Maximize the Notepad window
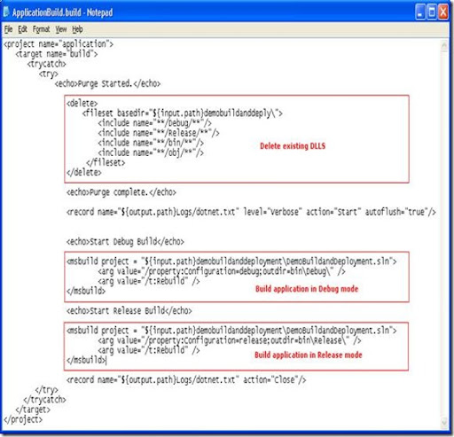 [432, 12]
